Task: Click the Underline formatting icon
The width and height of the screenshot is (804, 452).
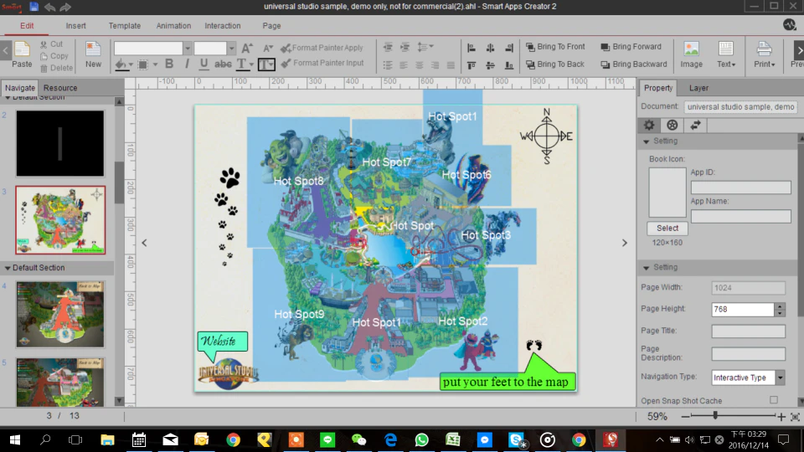Action: tap(204, 64)
